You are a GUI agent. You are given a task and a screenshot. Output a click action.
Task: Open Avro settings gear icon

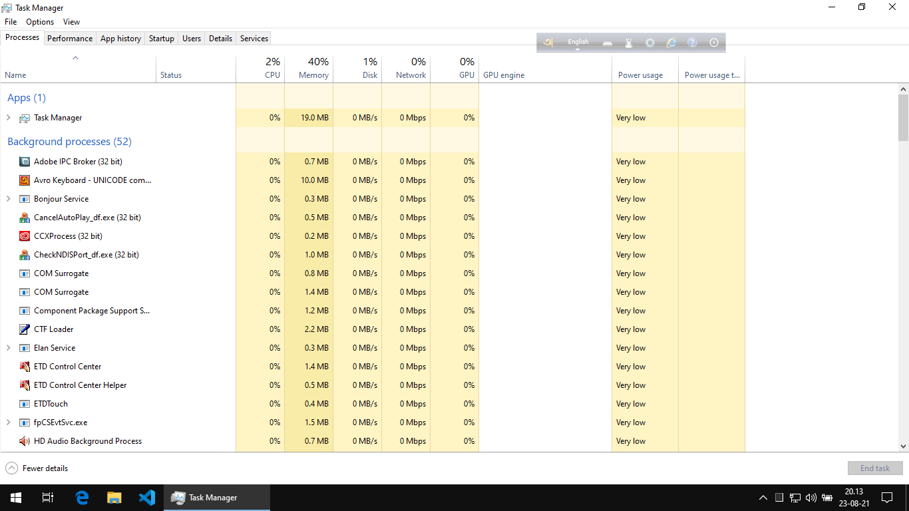[650, 43]
